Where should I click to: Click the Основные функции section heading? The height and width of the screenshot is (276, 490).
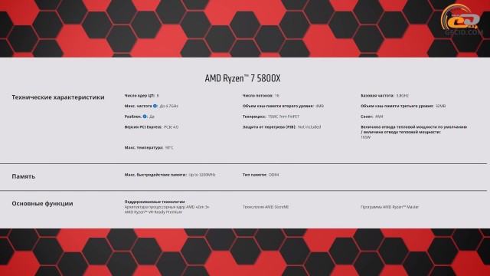(x=43, y=204)
